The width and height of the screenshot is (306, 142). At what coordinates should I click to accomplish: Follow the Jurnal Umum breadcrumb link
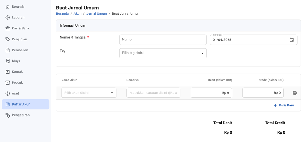coord(96,14)
